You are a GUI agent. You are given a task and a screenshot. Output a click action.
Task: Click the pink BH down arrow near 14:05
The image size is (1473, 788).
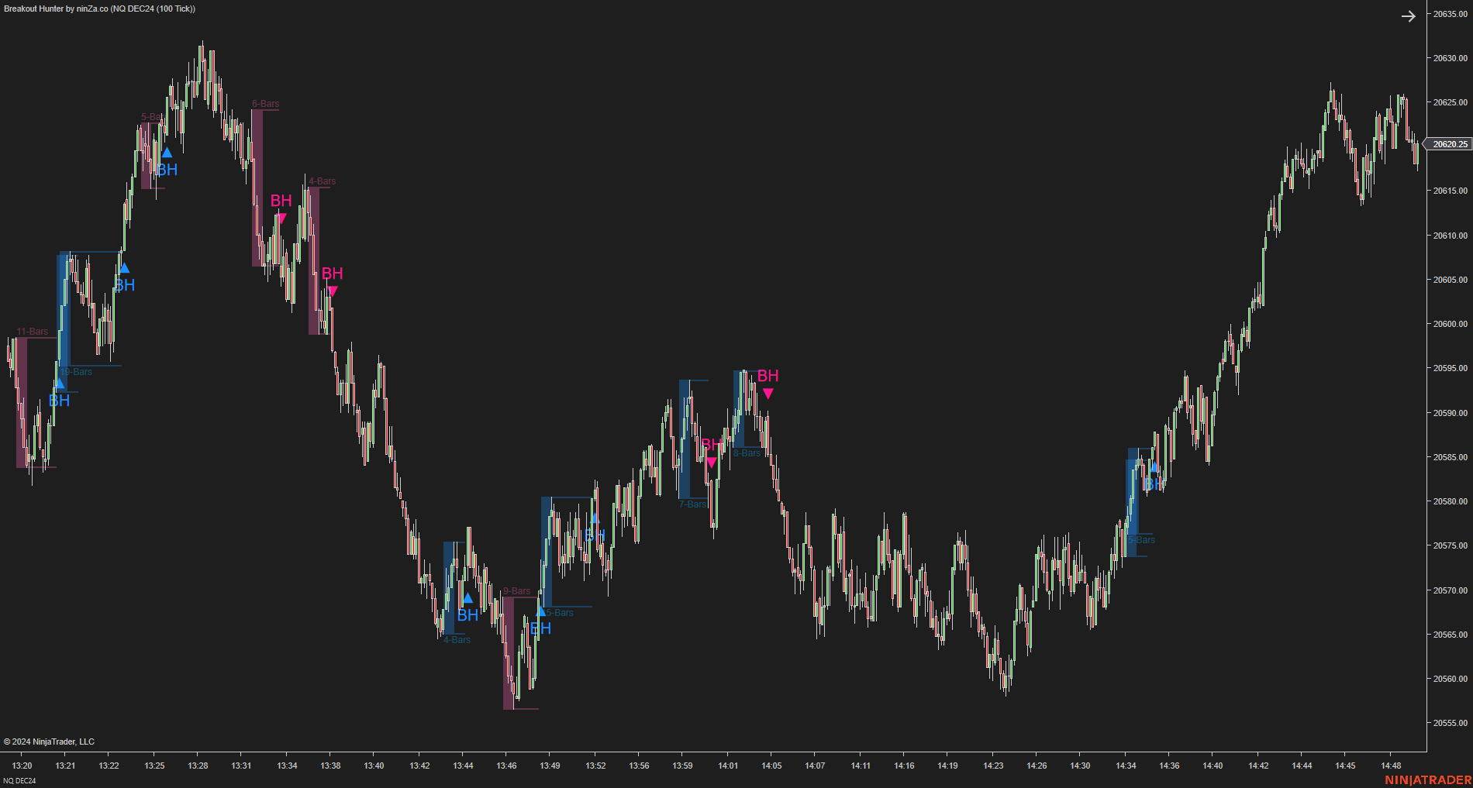coord(768,394)
